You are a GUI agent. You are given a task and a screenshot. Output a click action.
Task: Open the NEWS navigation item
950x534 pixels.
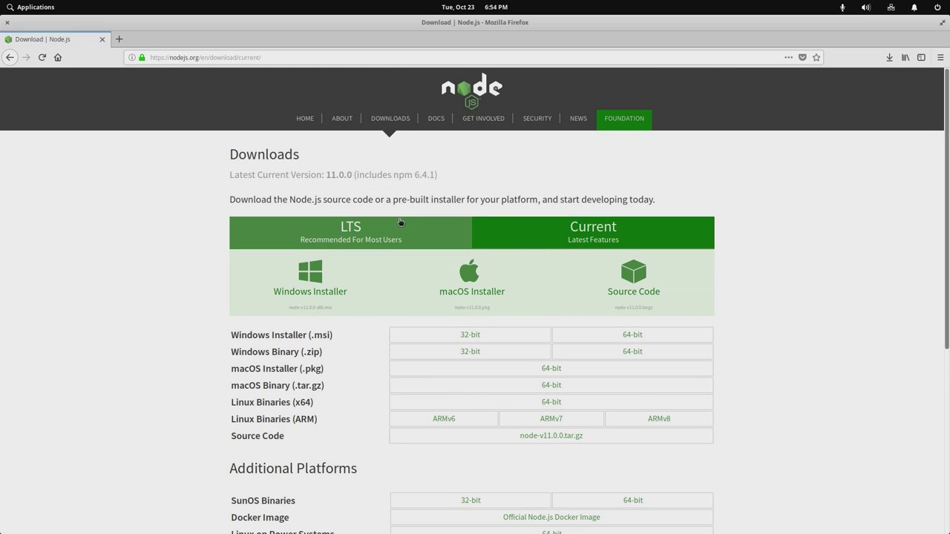(578, 118)
